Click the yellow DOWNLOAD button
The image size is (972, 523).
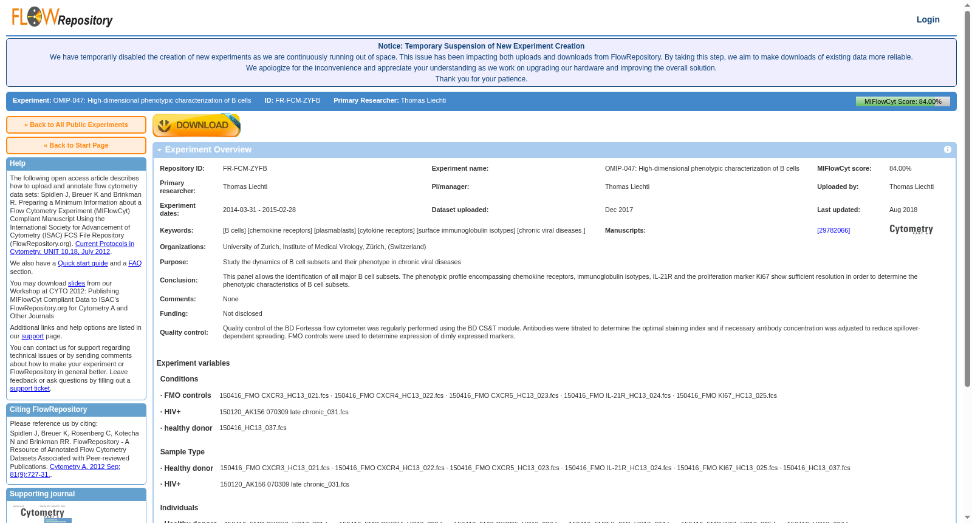[196, 125]
